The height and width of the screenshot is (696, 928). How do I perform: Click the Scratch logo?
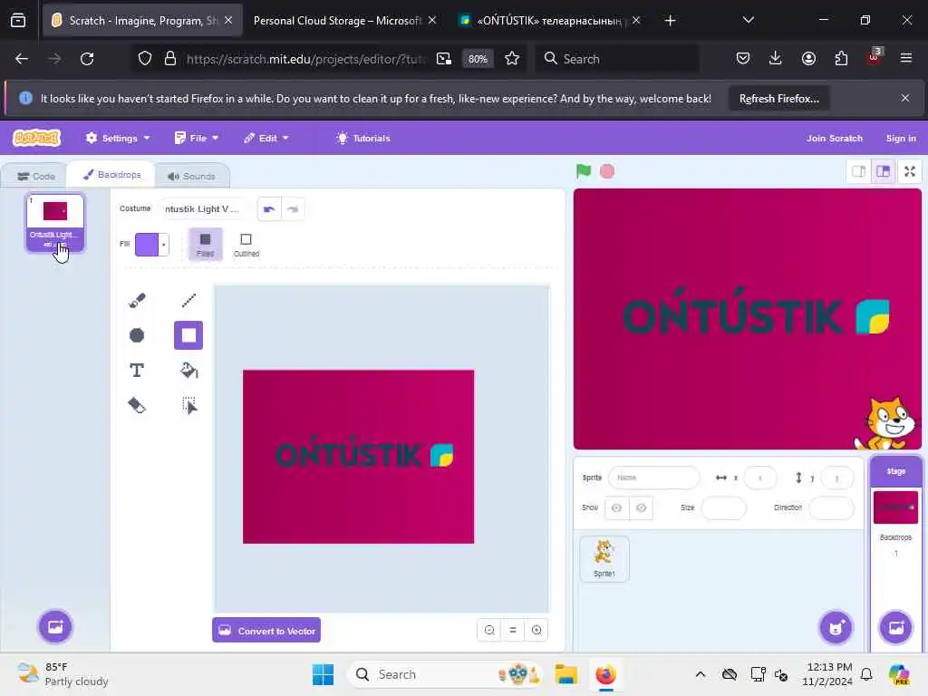click(36, 138)
